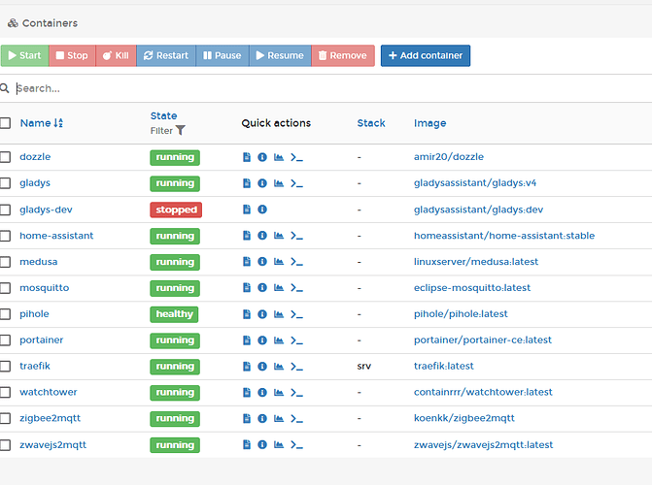Check the zwavejs2mqtt container checkbox
652x485 pixels.
5,445
